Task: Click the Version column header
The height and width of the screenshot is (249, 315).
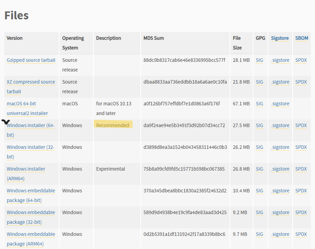Action: click(15, 38)
